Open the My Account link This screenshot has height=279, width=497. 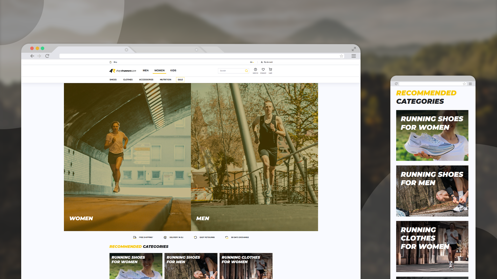click(267, 62)
